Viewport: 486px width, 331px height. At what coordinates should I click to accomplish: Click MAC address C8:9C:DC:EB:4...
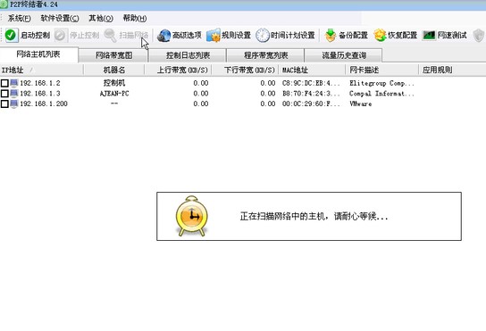click(311, 83)
